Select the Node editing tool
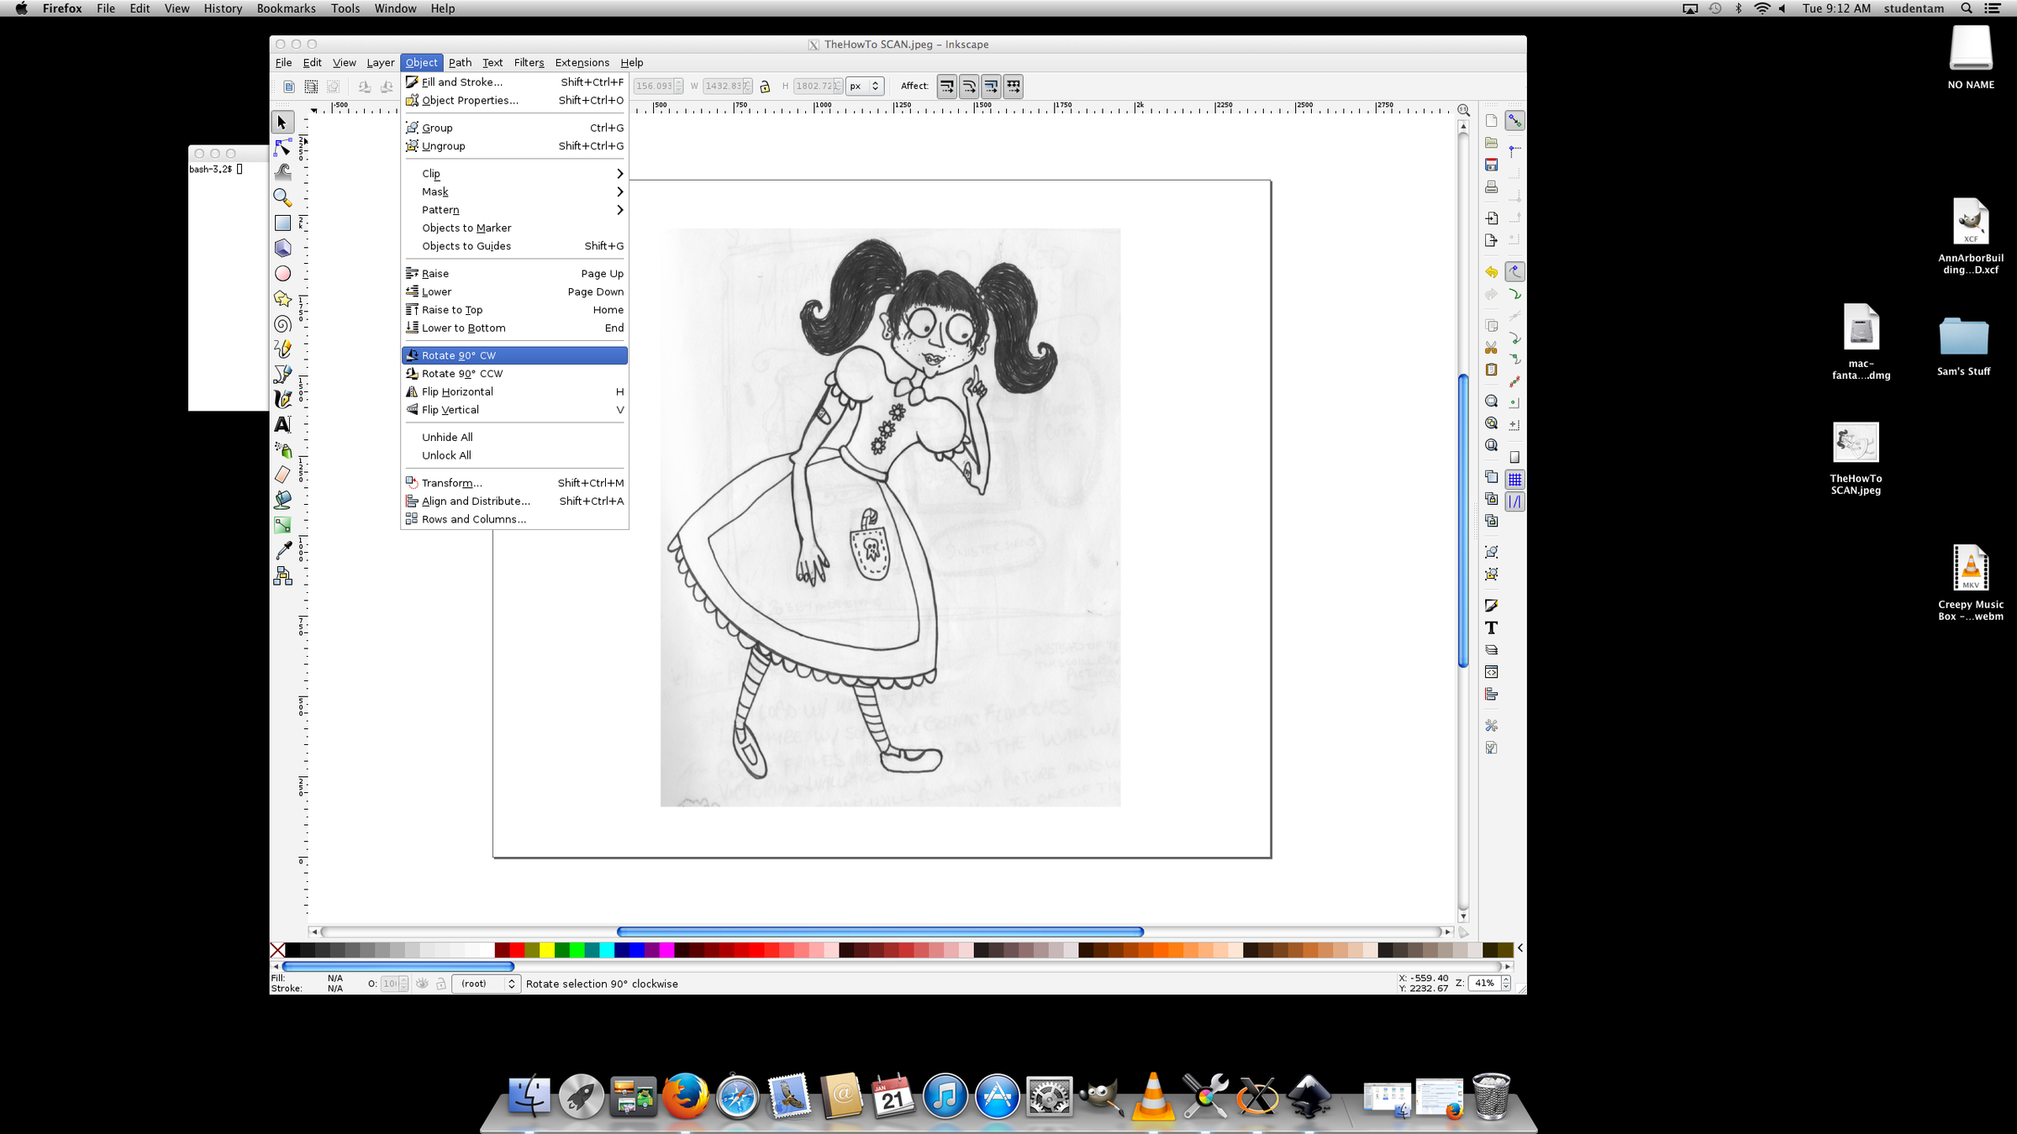Image resolution: width=2017 pixels, height=1134 pixels. click(282, 148)
